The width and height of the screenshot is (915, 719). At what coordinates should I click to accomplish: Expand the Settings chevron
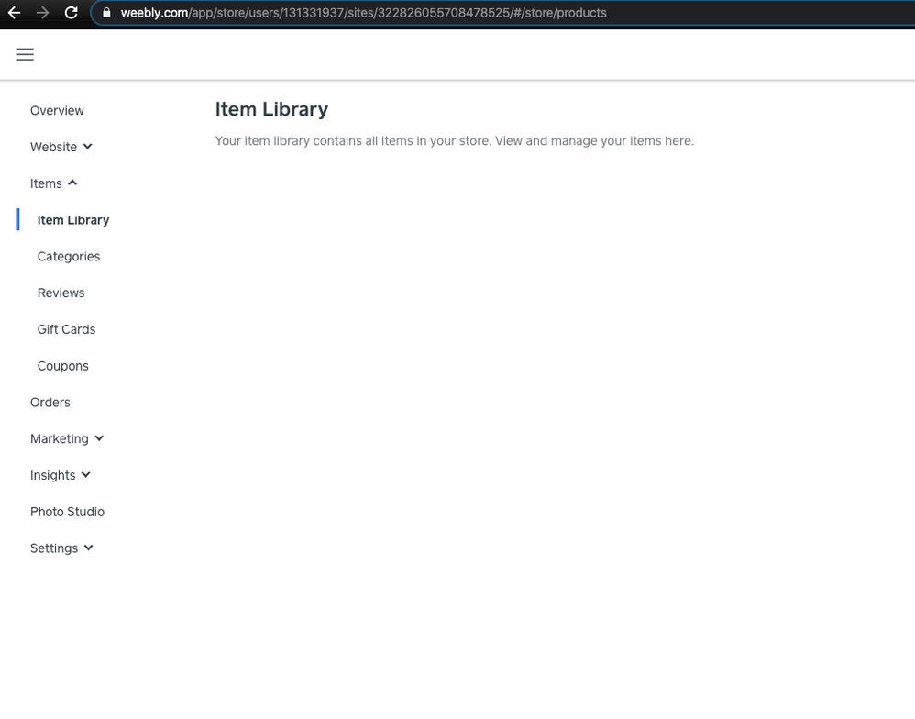click(89, 548)
